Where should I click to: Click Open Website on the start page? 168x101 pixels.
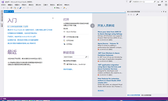(68, 44)
